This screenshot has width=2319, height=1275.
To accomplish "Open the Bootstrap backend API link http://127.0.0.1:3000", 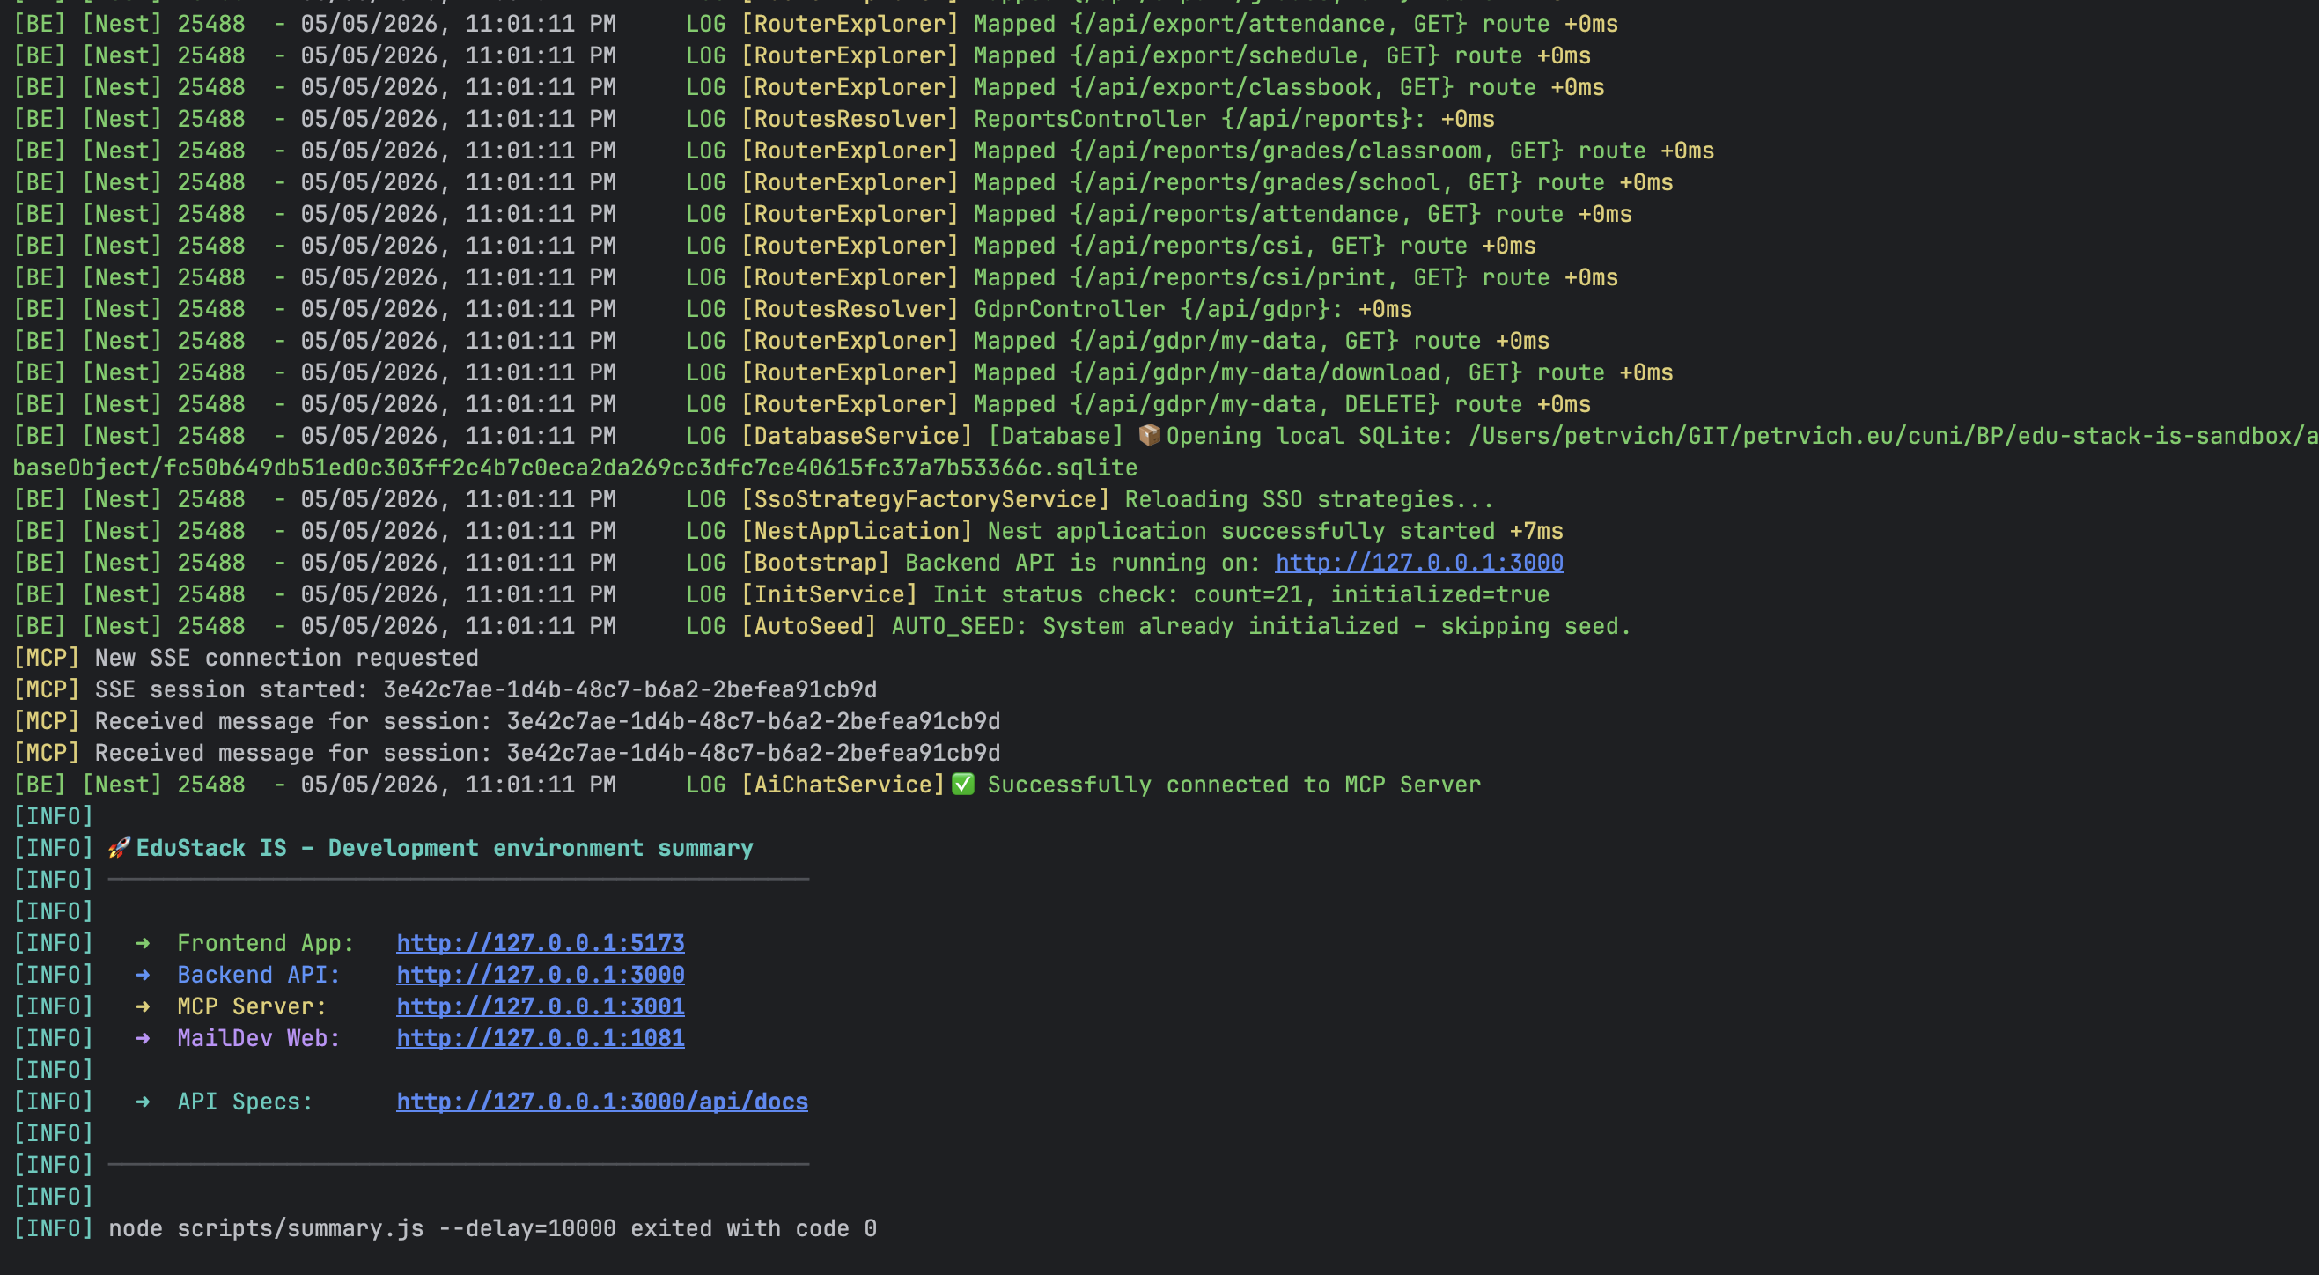I will 1418,563.
